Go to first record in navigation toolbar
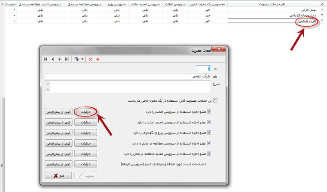The width and height of the screenshot is (327, 192). (46, 59)
